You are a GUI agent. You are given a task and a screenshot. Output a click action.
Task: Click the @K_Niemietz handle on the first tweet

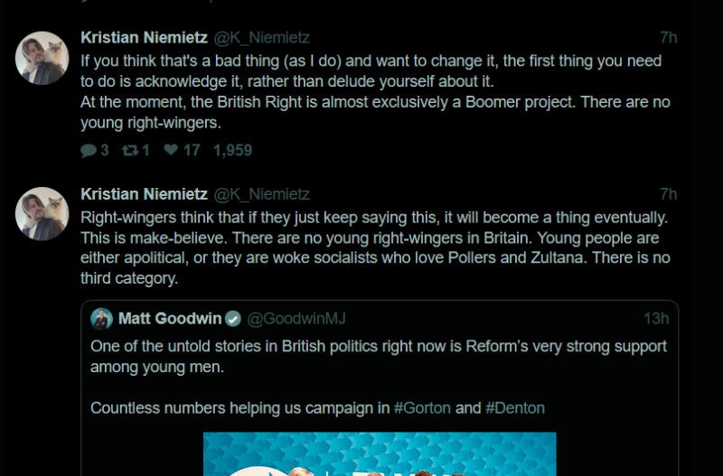(x=260, y=37)
